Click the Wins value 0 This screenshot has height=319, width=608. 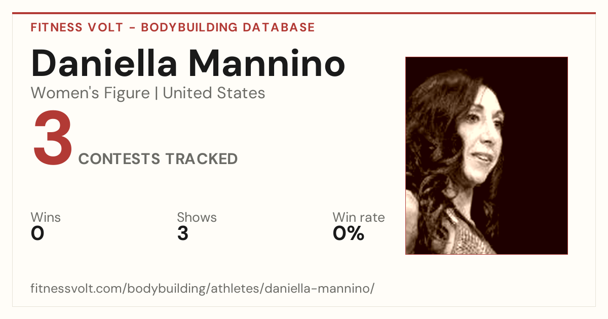tap(37, 233)
